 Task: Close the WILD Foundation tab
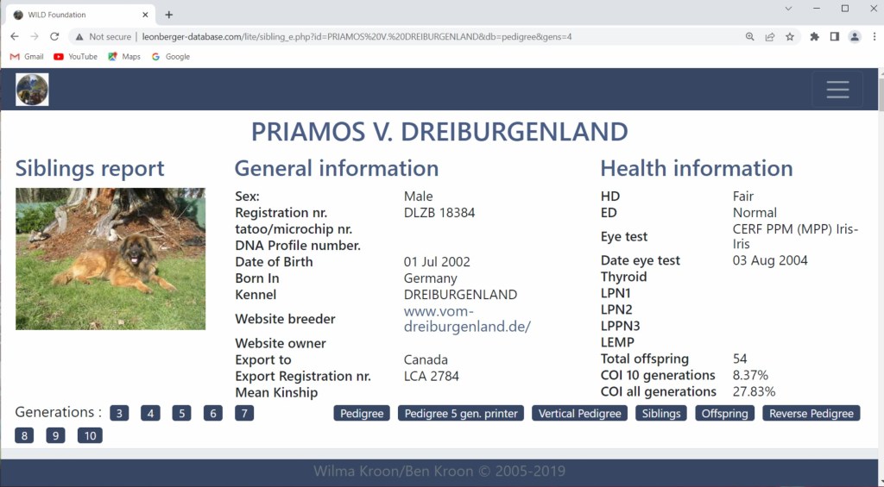[x=145, y=15]
